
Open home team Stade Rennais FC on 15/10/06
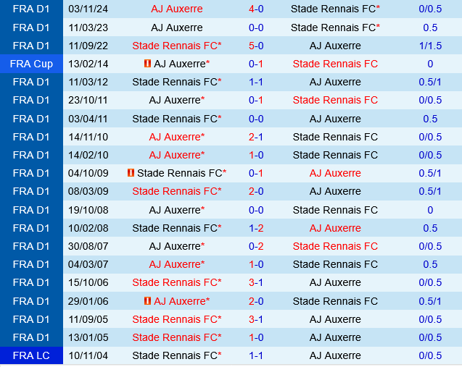pyautogui.click(x=176, y=282)
